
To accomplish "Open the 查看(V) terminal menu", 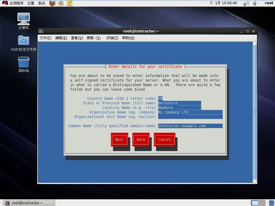I will pos(77,38).
